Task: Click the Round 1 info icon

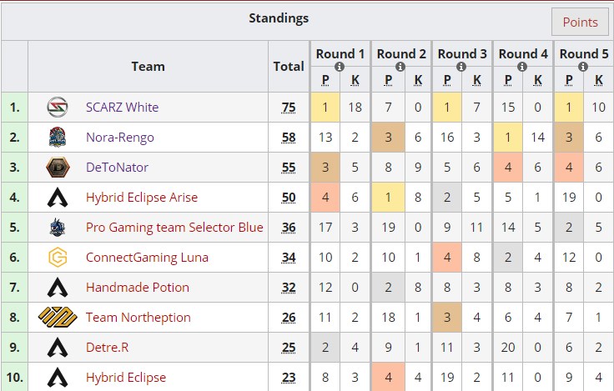Action: (340, 67)
